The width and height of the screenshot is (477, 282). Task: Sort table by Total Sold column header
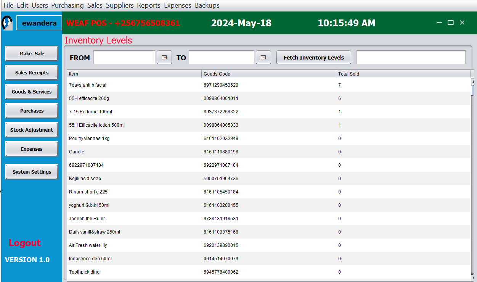(403, 74)
